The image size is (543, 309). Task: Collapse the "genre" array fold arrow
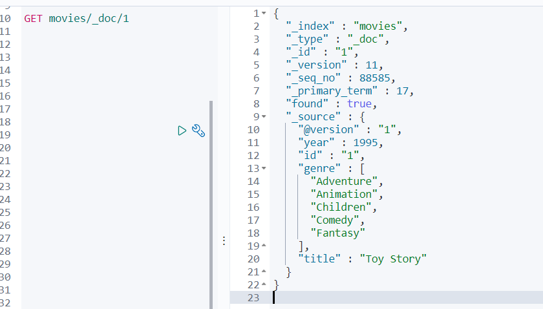coord(264,169)
